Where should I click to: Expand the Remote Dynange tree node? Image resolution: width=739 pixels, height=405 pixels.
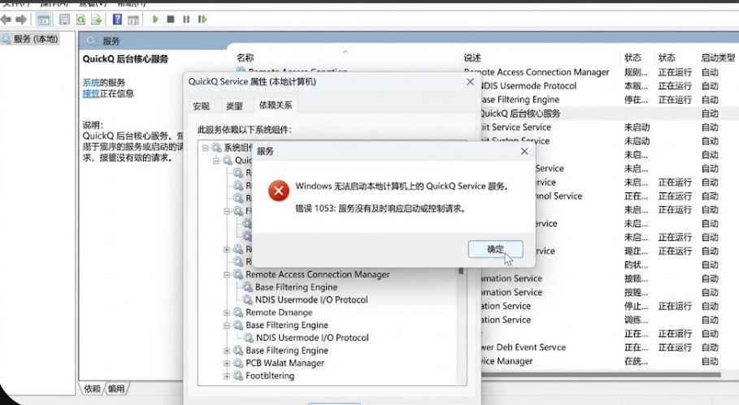click(x=227, y=312)
